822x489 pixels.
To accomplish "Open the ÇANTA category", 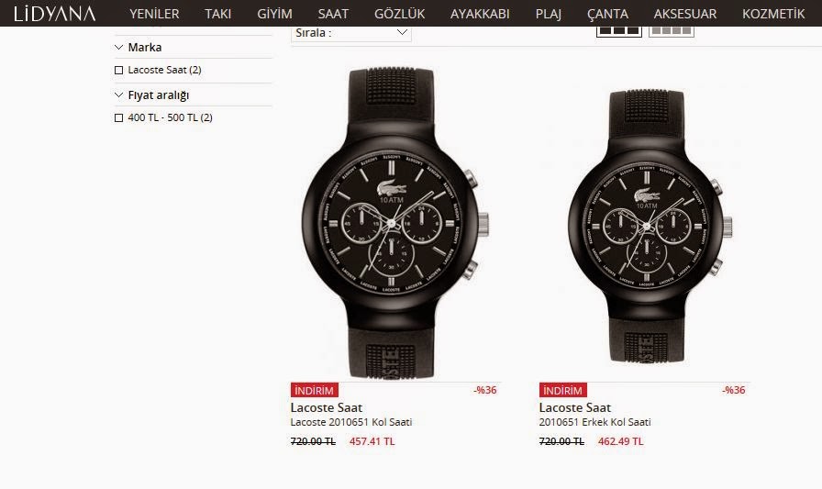I will [x=607, y=14].
